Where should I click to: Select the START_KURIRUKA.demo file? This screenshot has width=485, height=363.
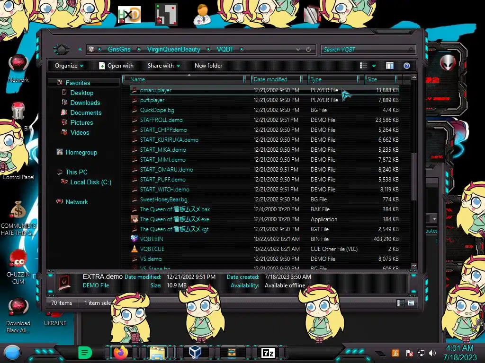coord(264,140)
